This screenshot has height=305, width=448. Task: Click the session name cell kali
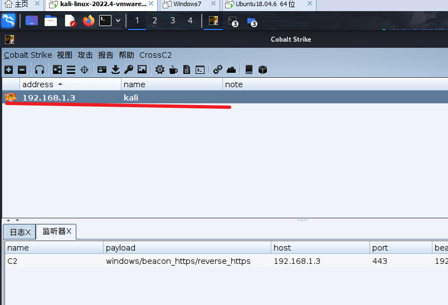(x=131, y=98)
